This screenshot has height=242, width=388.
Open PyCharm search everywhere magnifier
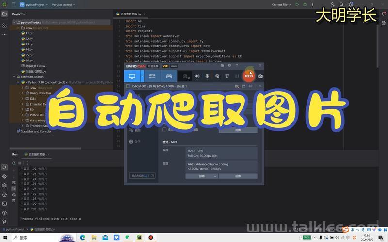[341, 4]
